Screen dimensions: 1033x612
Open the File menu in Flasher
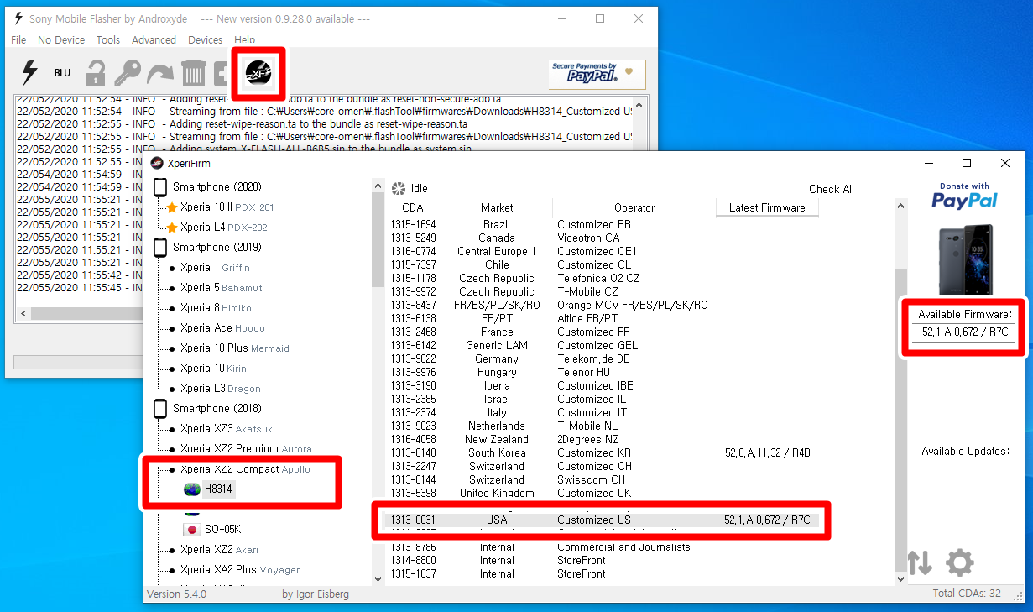[18, 39]
